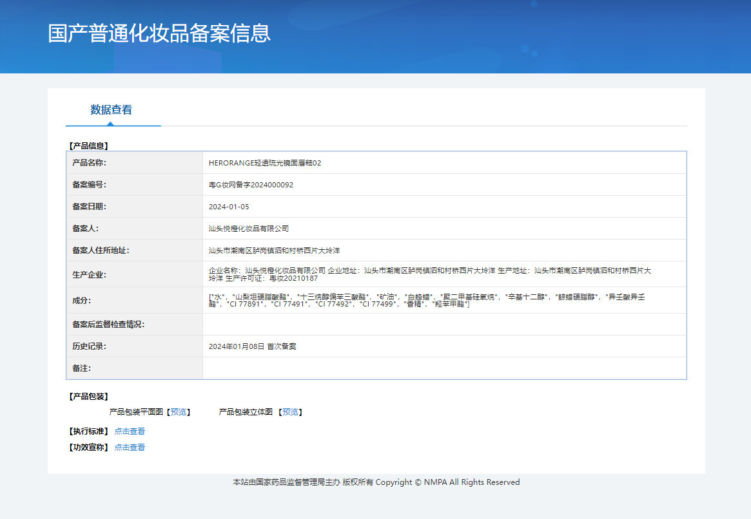Open 点击查看 link next to 功效宣称

[130, 448]
